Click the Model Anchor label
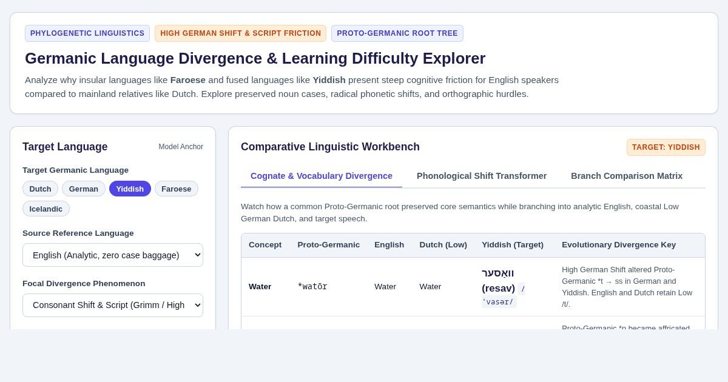Screen dimensions: 728x382 pyautogui.click(x=181, y=147)
